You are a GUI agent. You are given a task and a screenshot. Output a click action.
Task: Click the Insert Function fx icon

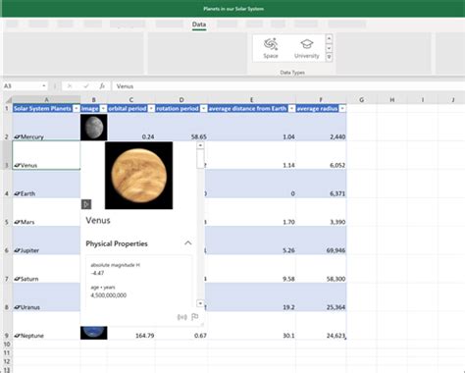102,86
